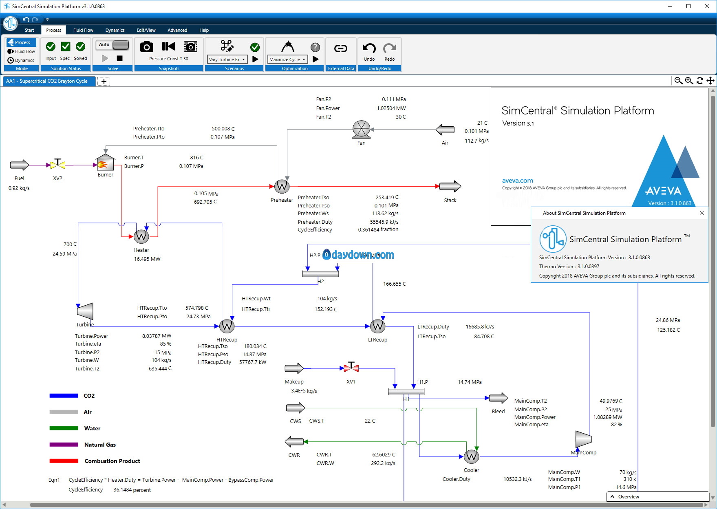The width and height of the screenshot is (717, 509).
Task: Select the XV1 red valve
Action: pyautogui.click(x=351, y=367)
